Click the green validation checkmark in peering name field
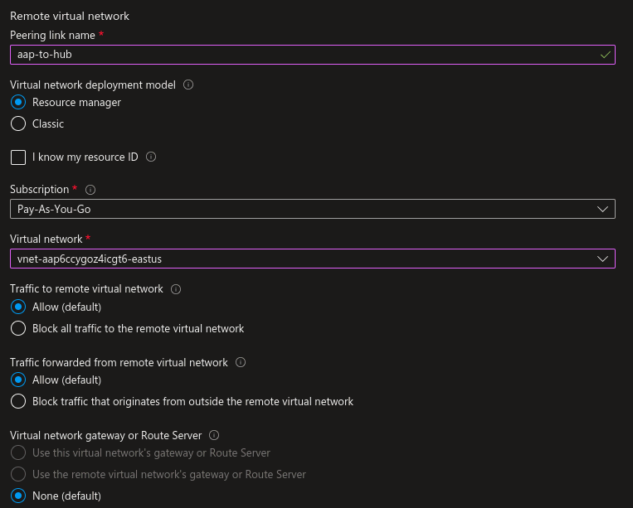 pyautogui.click(x=606, y=55)
